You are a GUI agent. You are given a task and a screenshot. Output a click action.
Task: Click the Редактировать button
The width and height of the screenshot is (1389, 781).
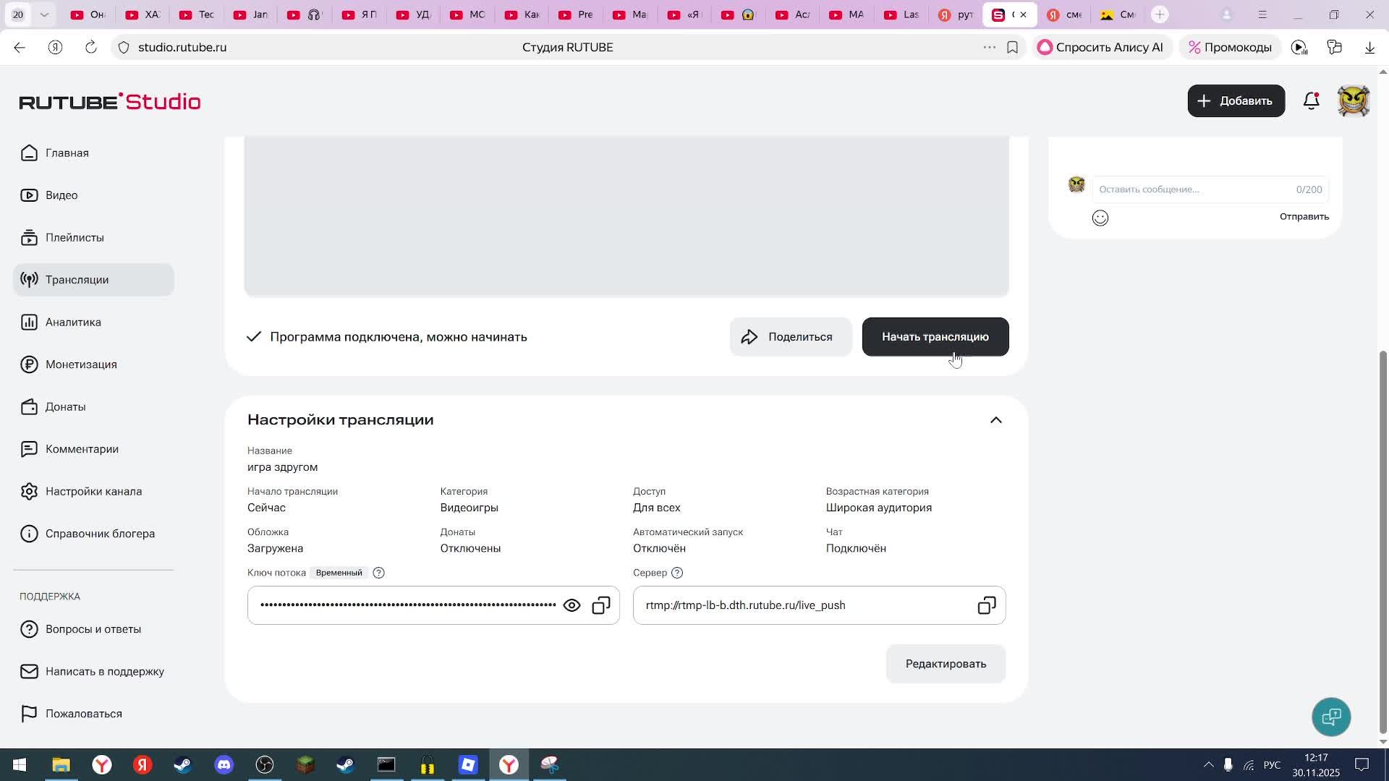[946, 664]
